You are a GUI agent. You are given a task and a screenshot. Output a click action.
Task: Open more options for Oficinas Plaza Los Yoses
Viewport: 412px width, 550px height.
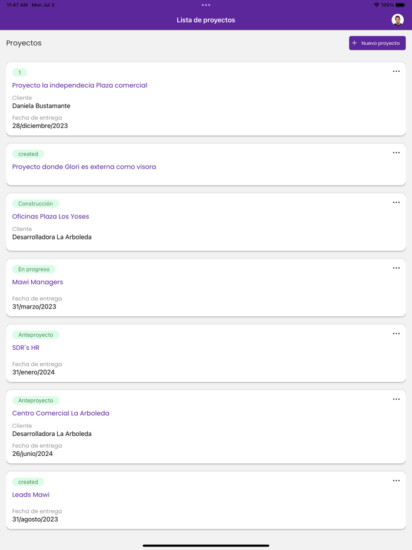tap(396, 203)
